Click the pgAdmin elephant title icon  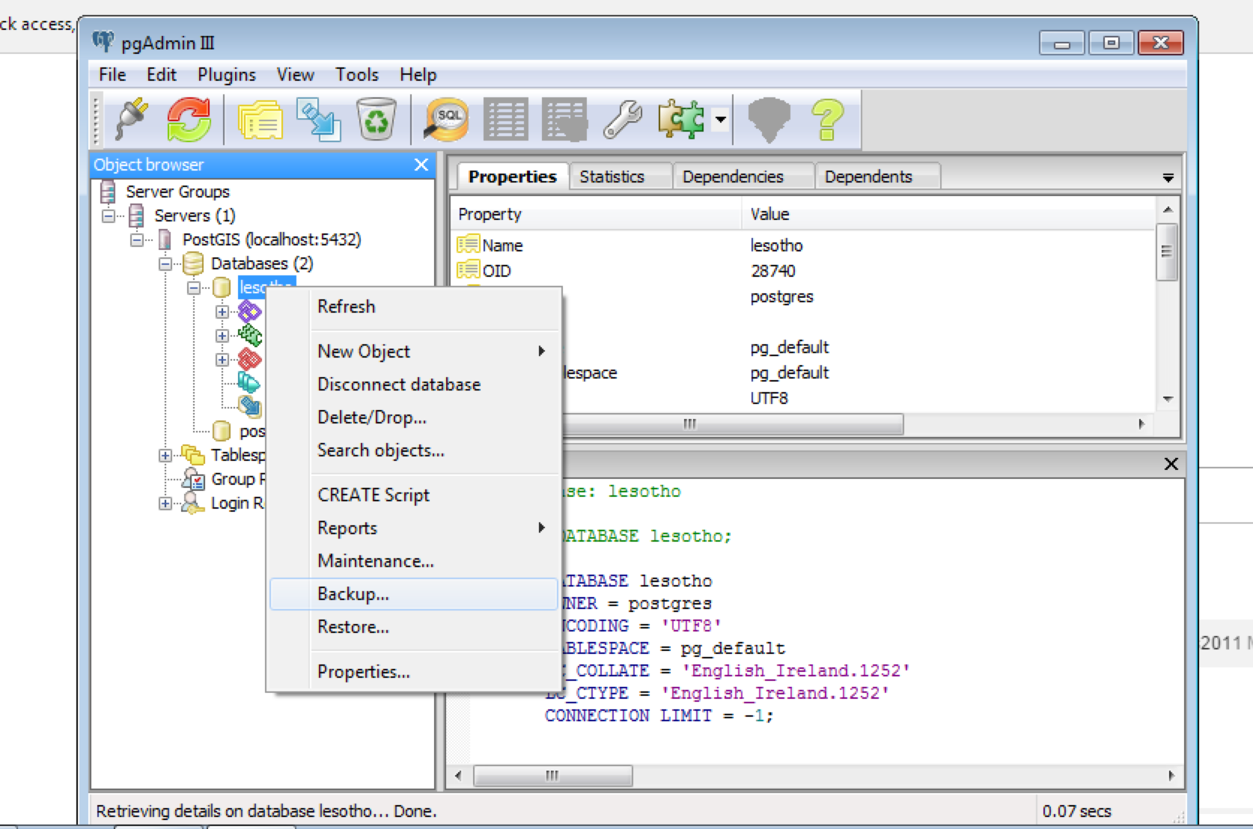click(x=103, y=42)
